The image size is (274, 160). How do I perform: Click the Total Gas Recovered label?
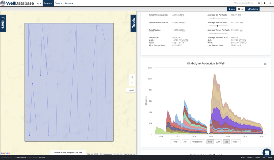[159, 22]
